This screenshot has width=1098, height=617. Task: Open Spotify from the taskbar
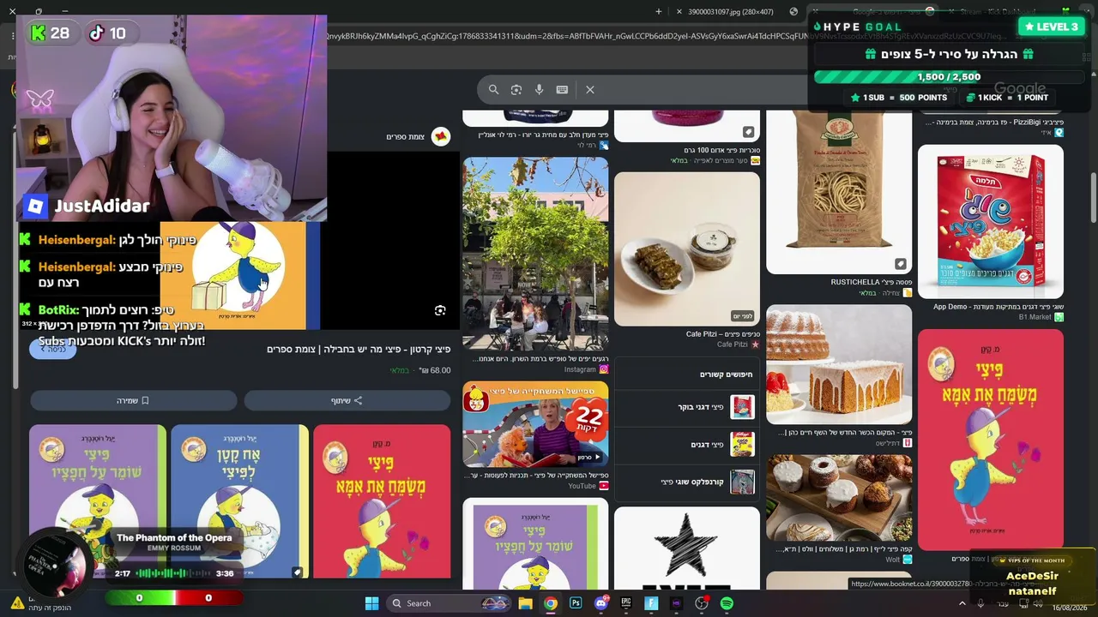click(x=727, y=603)
